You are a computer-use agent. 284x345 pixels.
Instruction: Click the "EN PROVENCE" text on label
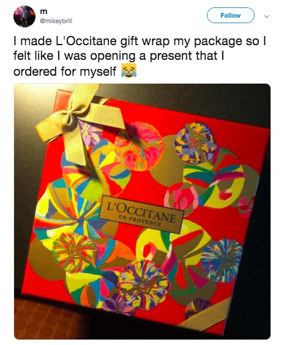pyautogui.click(x=140, y=221)
